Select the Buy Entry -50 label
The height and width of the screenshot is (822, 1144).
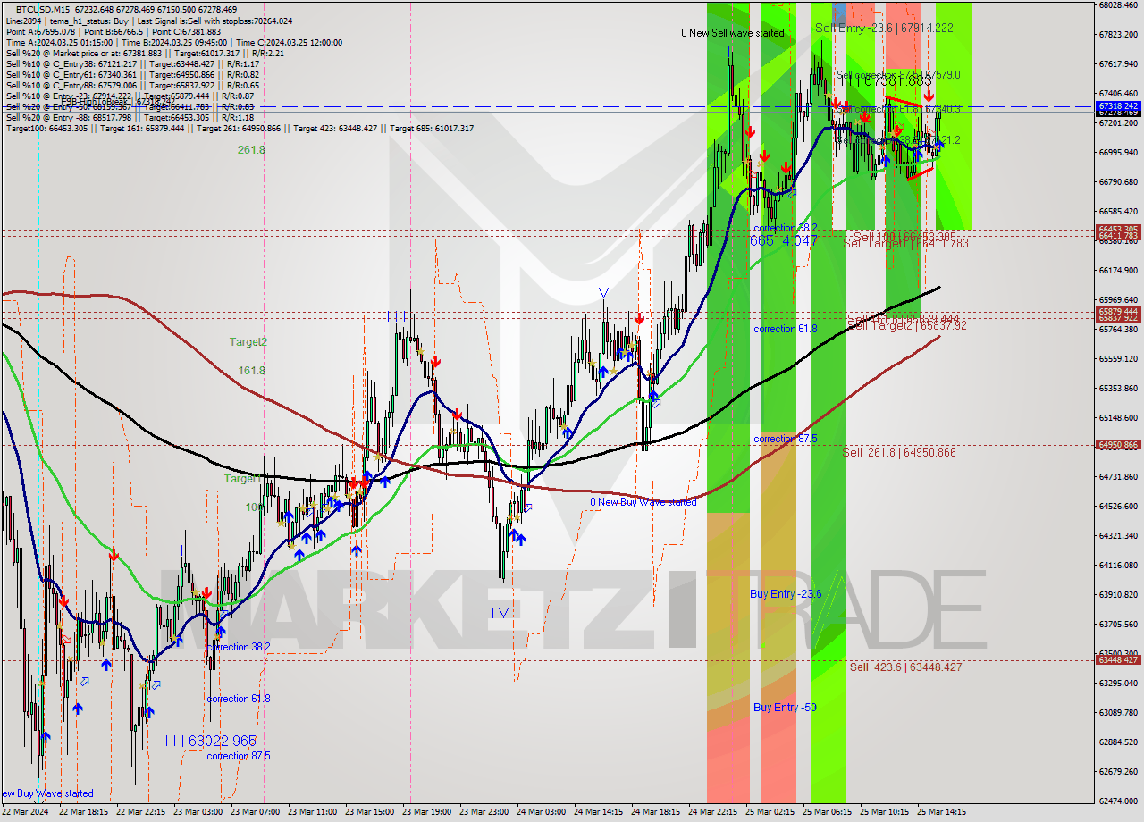click(785, 707)
